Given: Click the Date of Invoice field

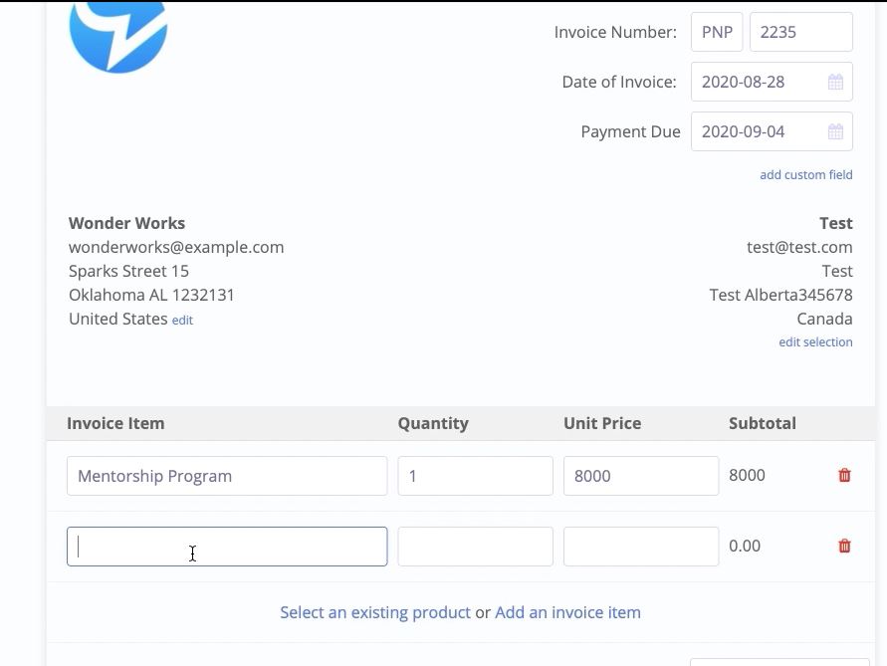Looking at the screenshot, I should coord(772,82).
